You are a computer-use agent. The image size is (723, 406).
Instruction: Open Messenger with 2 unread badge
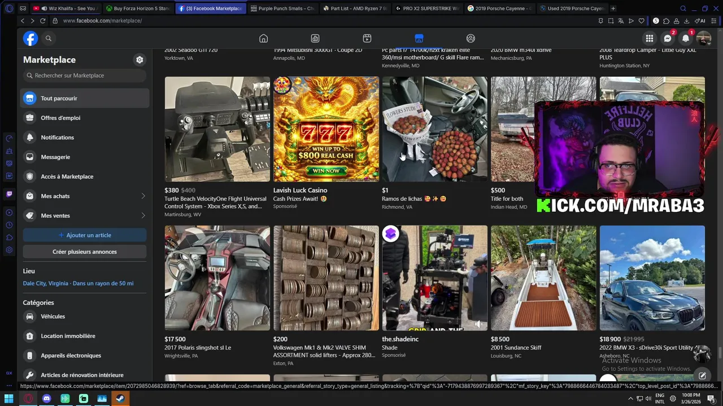pyautogui.click(x=668, y=38)
